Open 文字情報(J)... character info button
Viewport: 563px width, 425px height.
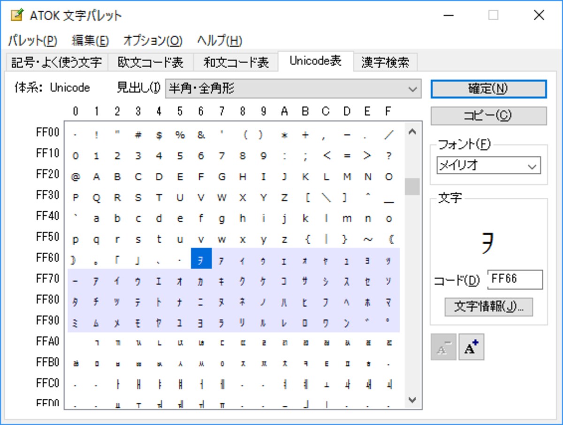(488, 307)
